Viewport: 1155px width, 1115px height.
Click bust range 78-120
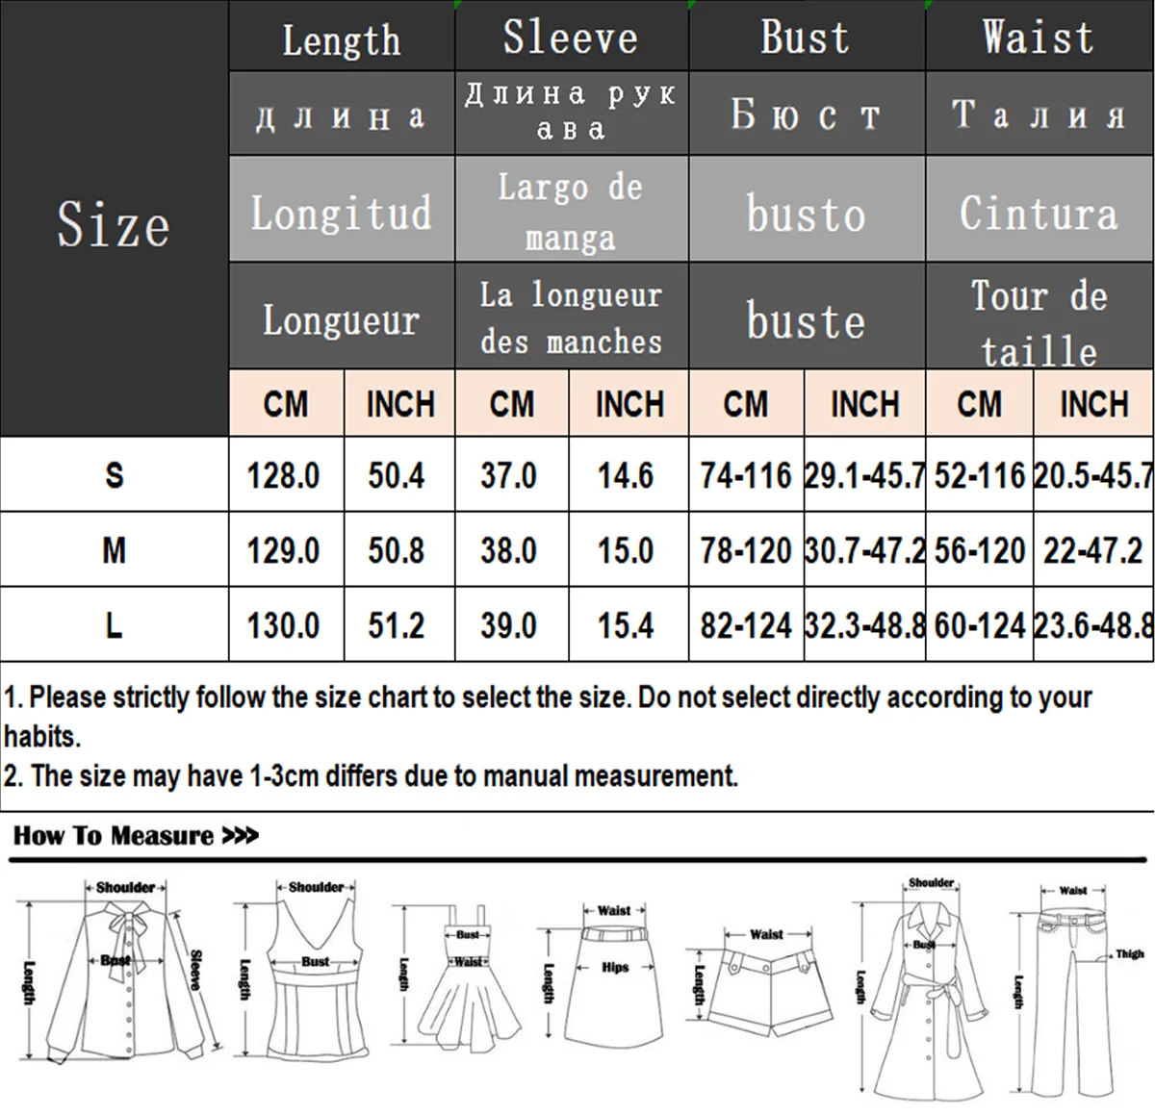coord(746,549)
